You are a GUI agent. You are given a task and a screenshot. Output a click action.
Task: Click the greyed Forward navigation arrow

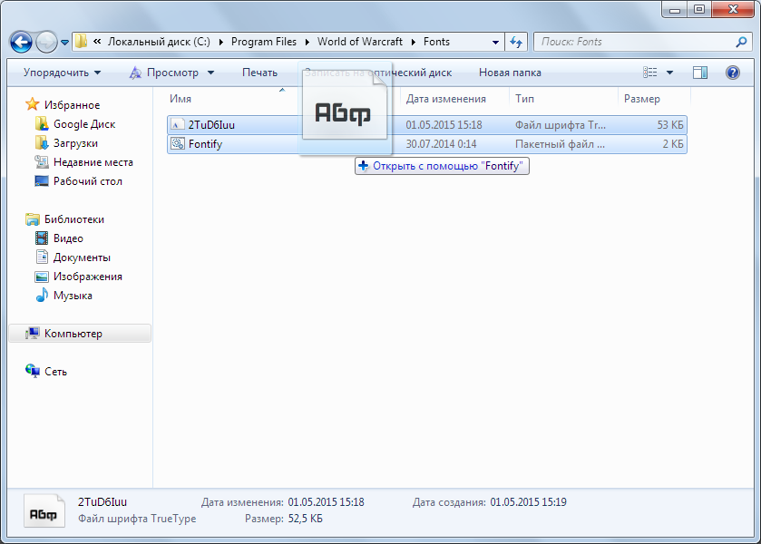pos(46,43)
